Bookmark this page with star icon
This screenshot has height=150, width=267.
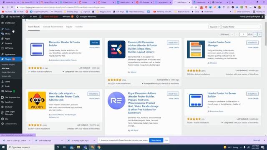tap(196, 7)
